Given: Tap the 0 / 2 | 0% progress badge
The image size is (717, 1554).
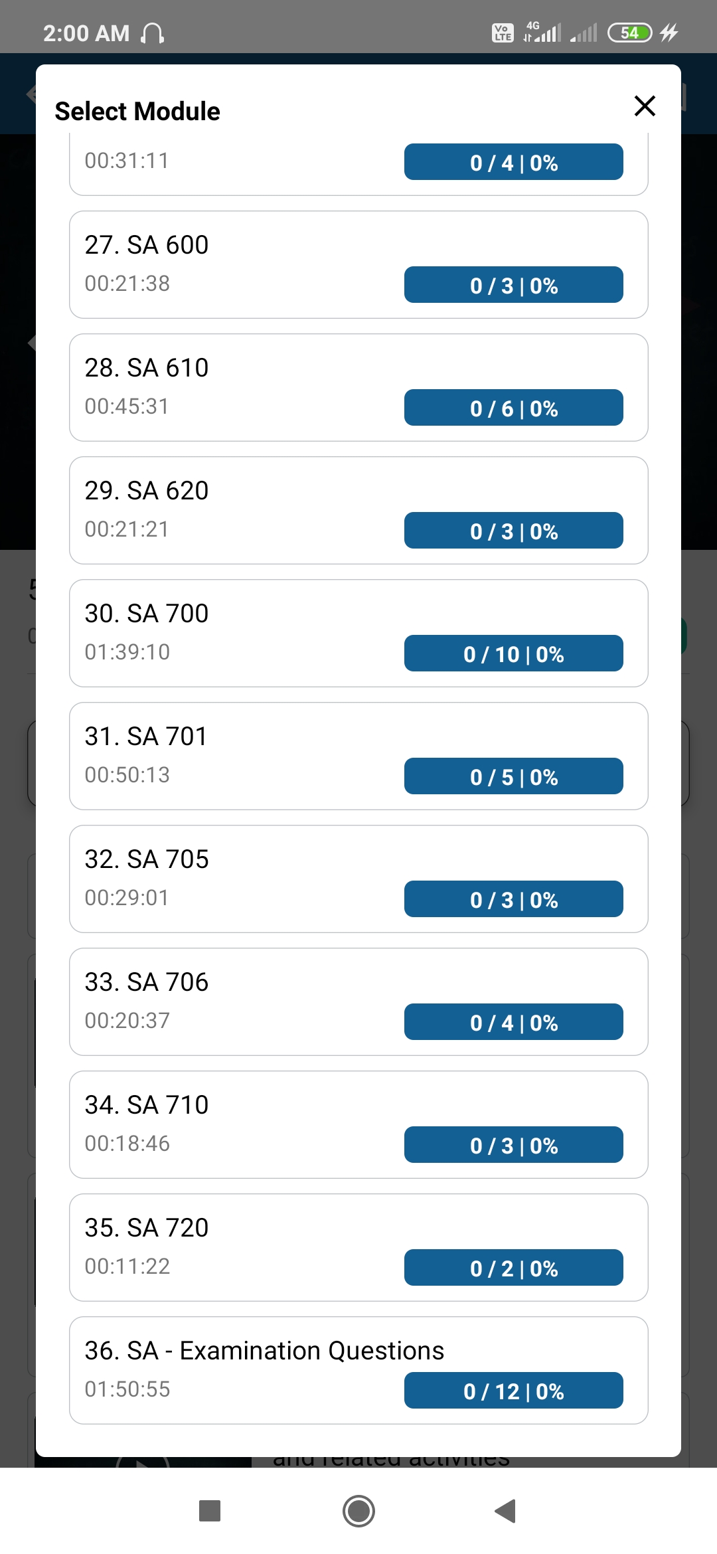Looking at the screenshot, I should [513, 1268].
